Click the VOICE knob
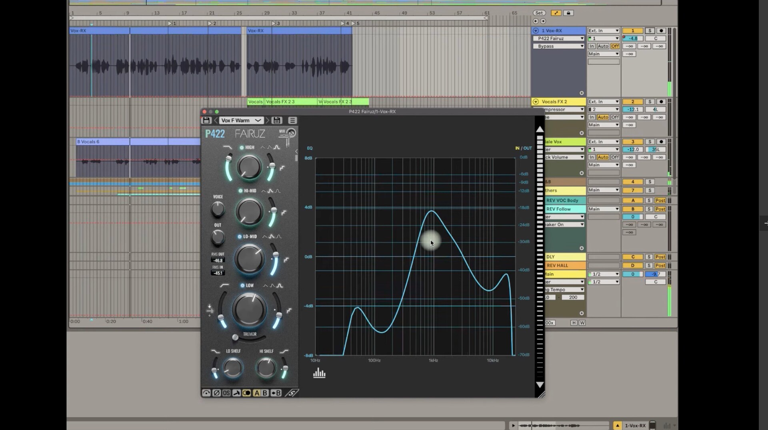 (x=218, y=209)
